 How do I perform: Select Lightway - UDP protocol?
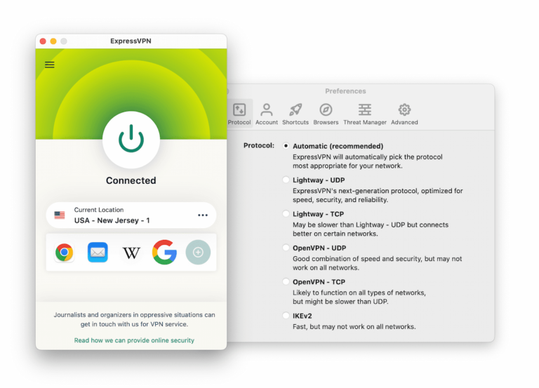point(286,180)
